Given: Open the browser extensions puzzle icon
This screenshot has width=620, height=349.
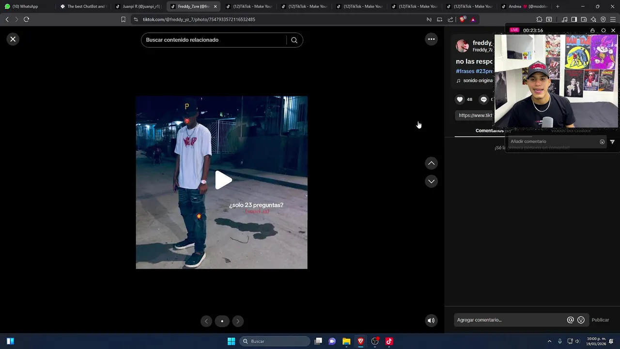Looking at the screenshot, I should [x=539, y=19].
